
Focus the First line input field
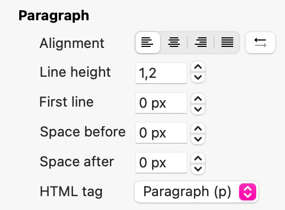161,103
